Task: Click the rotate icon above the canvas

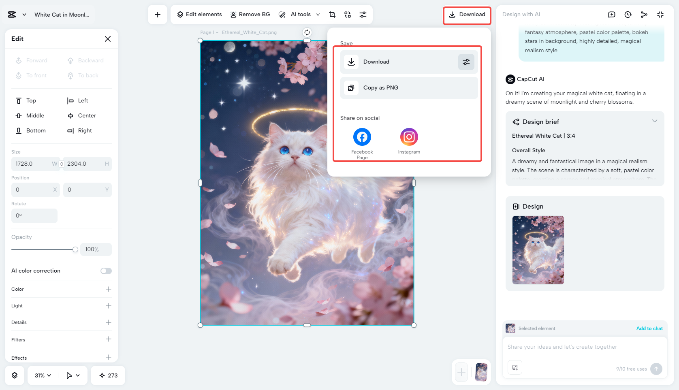Action: pos(307,32)
